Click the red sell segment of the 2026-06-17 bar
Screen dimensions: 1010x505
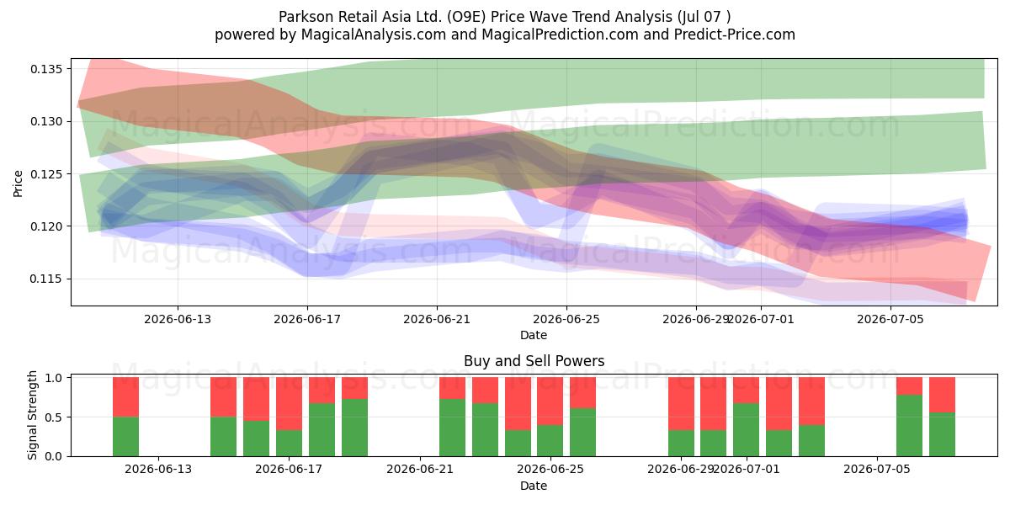tap(290, 404)
